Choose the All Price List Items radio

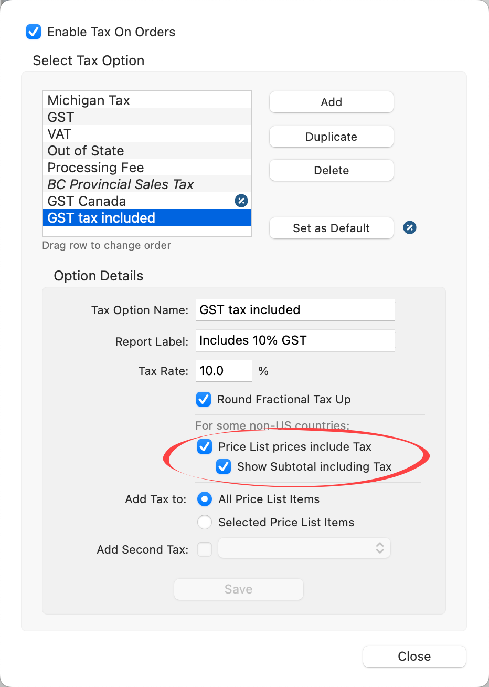pyautogui.click(x=205, y=499)
